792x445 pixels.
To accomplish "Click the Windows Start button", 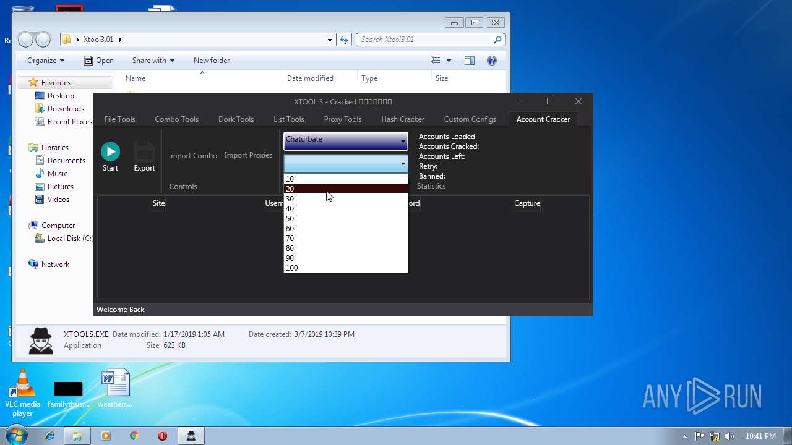I will (x=15, y=435).
